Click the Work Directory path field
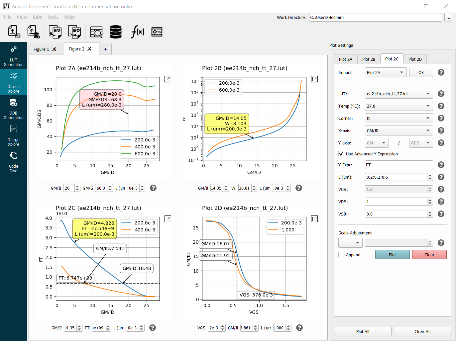The width and height of the screenshot is (456, 341). (376, 17)
